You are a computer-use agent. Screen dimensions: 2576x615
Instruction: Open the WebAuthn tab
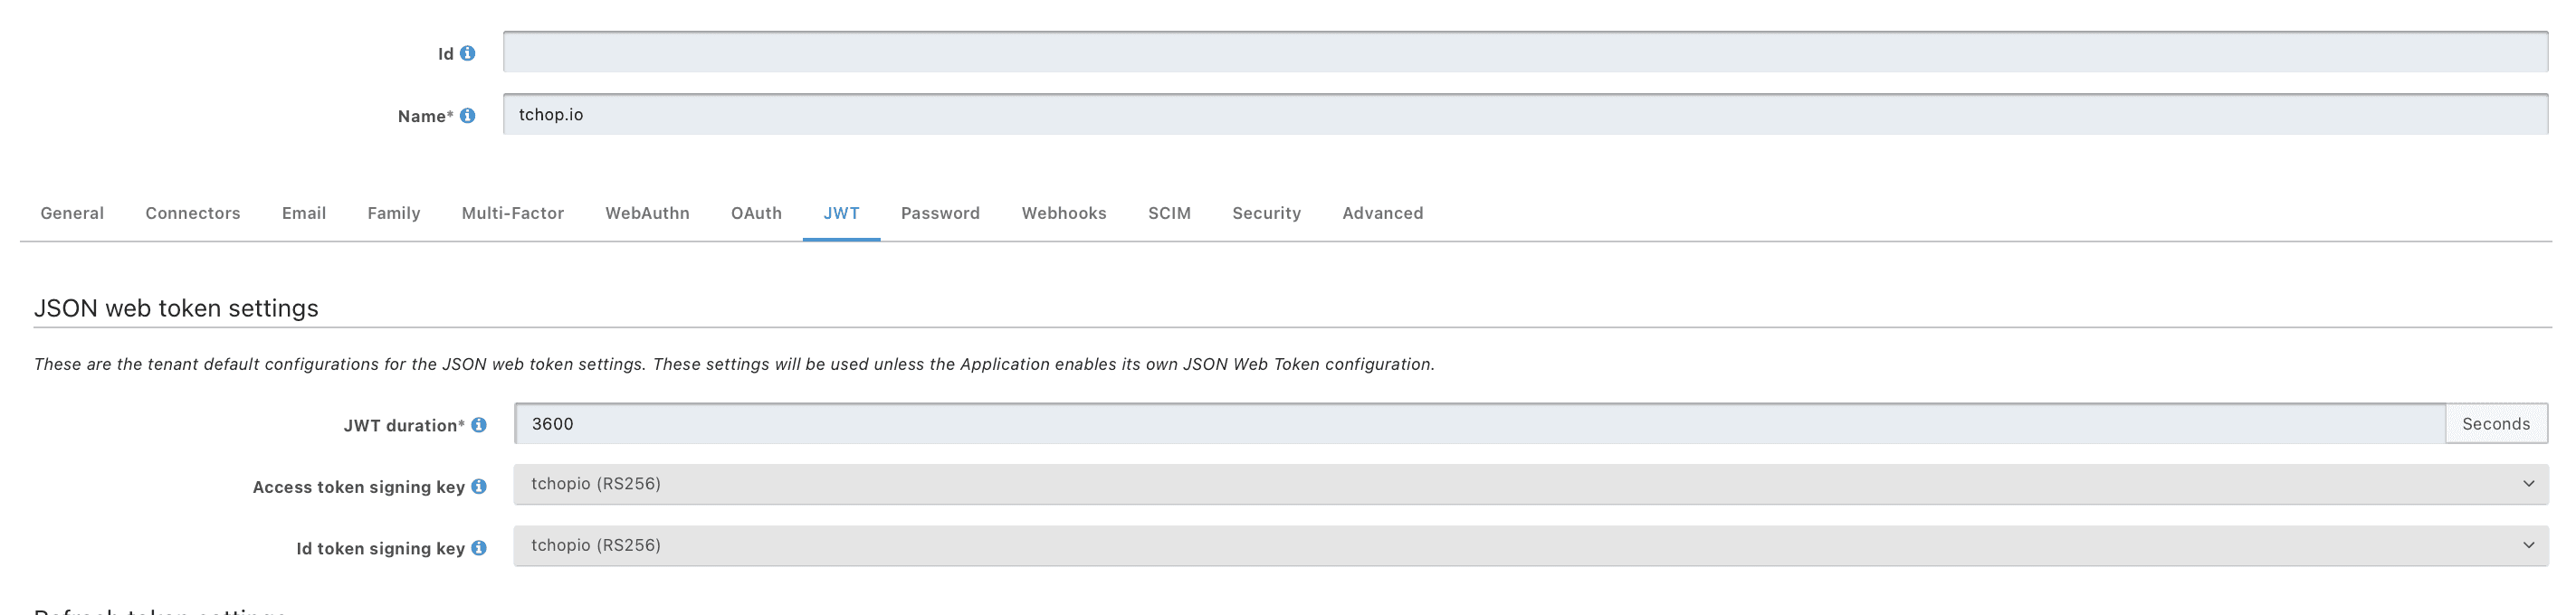click(647, 213)
